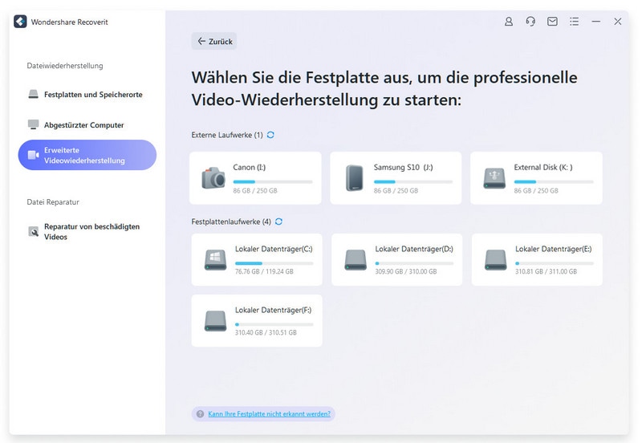Close the Recoverit window

point(618,22)
